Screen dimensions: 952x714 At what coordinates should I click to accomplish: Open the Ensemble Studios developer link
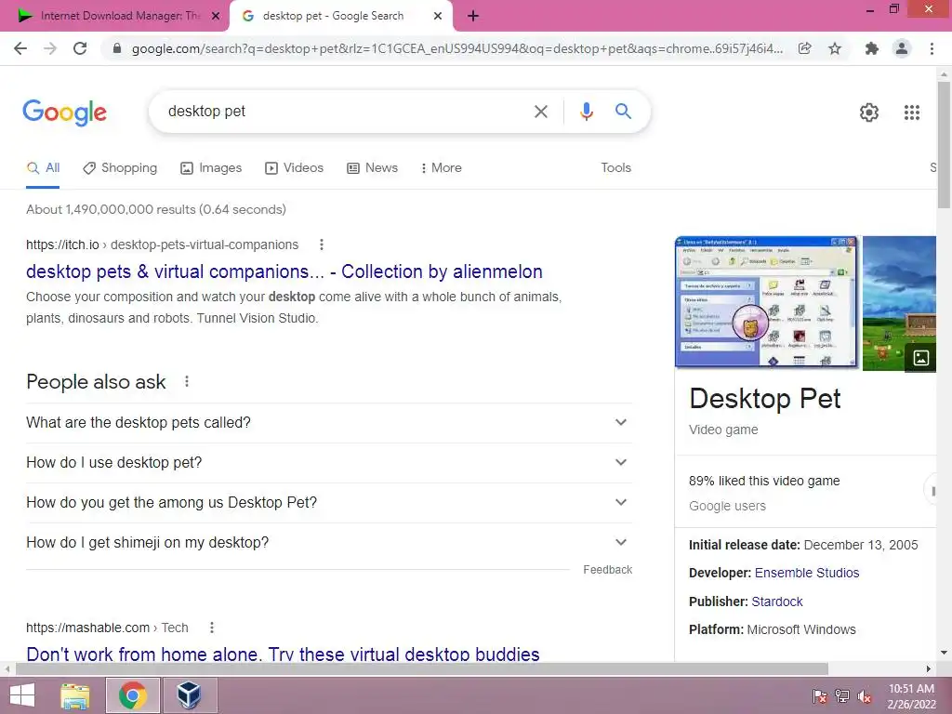coord(807,573)
